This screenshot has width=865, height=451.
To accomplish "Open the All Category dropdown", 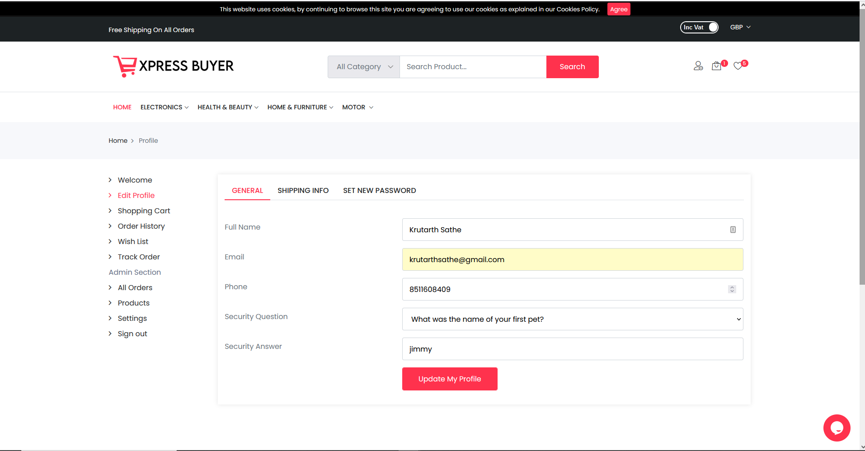I will [364, 67].
